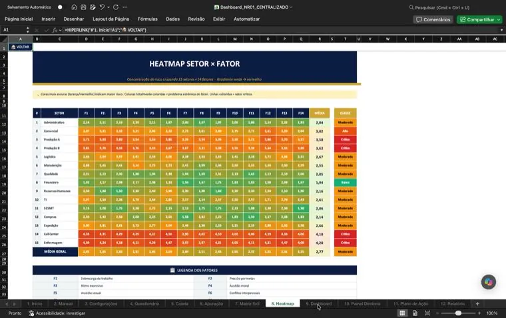Open the more commands ellipsis
506x318 pixels.
coord(125,7)
